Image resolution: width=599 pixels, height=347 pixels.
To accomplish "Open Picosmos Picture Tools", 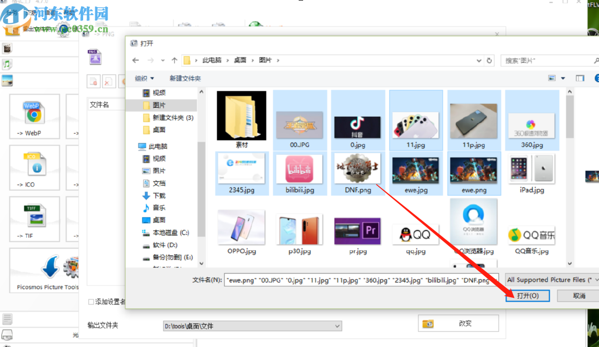I will click(x=48, y=270).
